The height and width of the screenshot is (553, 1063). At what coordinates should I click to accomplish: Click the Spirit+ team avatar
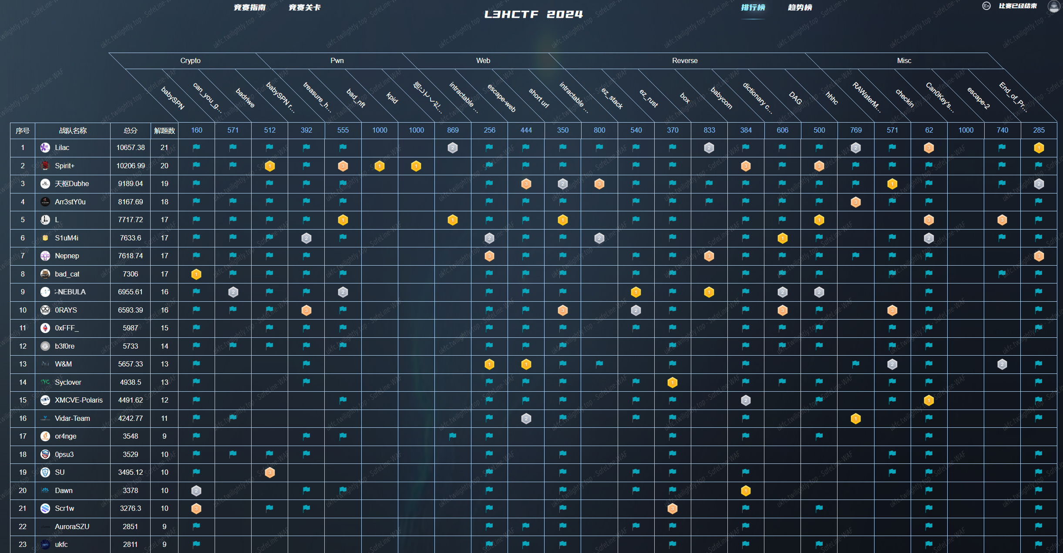(45, 166)
